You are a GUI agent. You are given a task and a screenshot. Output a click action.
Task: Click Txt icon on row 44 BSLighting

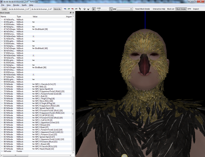pyautogui.click(x=33, y=22)
